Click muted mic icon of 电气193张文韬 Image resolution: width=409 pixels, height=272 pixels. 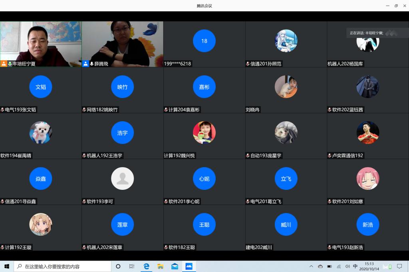(x=3, y=110)
